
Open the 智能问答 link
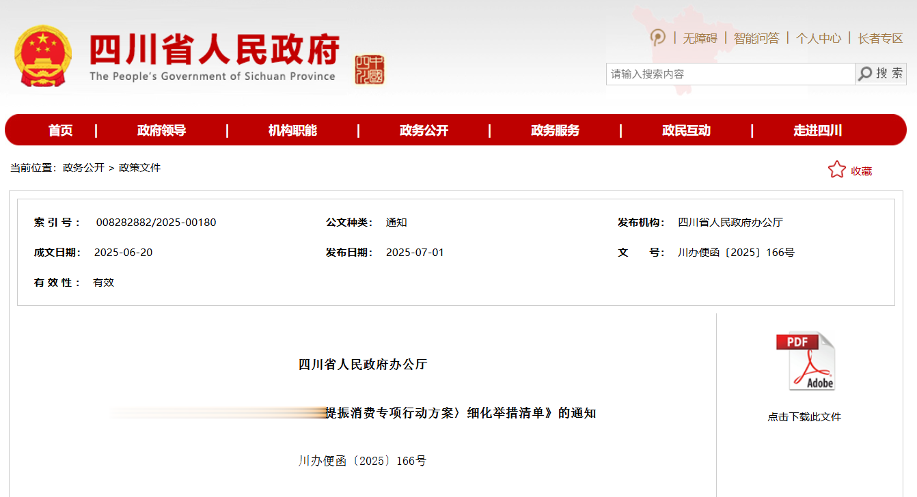coord(756,38)
